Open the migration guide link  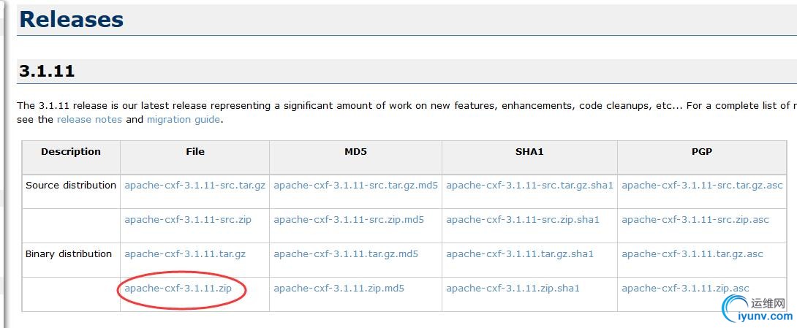(x=184, y=120)
